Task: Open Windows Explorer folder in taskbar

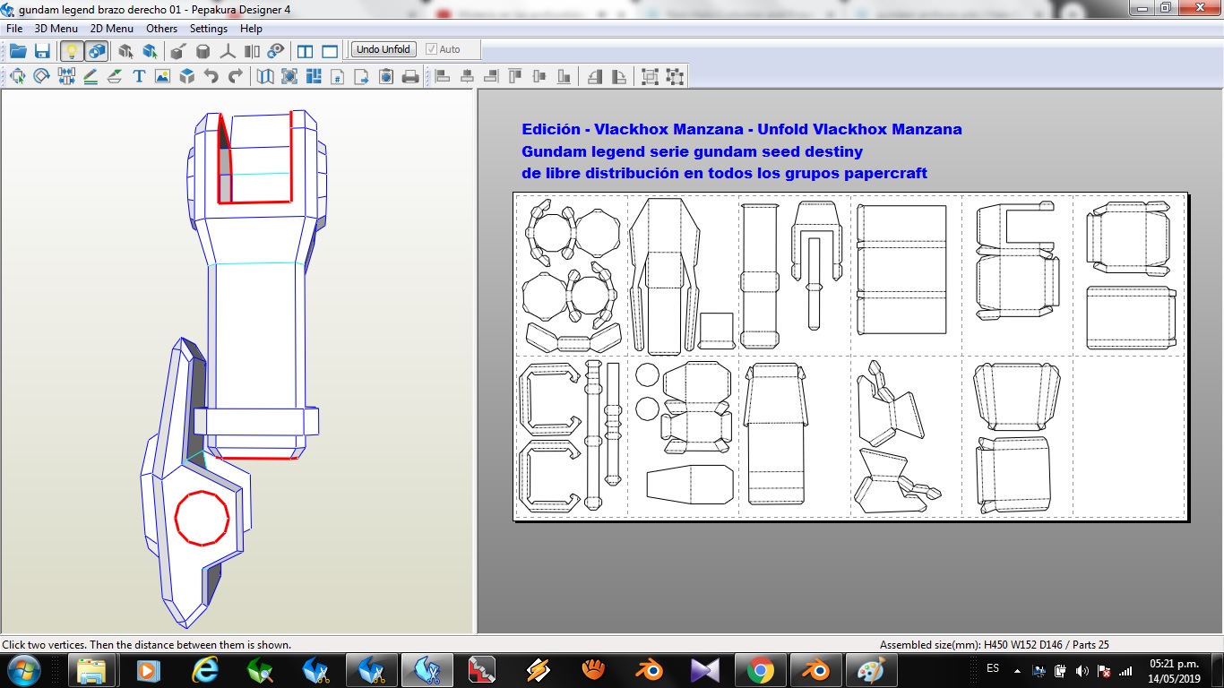Action: (x=93, y=670)
